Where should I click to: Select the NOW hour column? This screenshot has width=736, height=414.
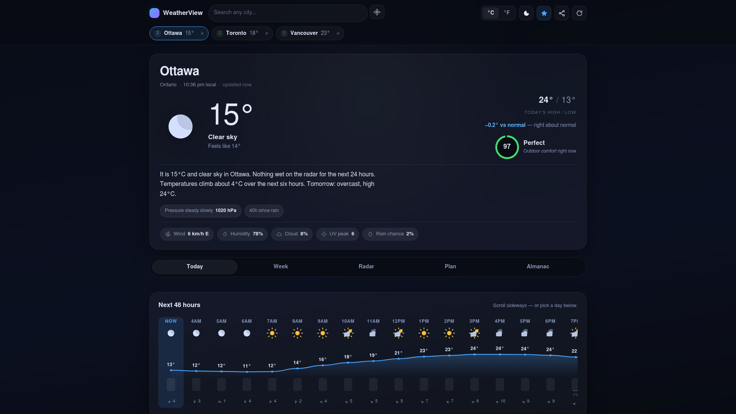(171, 362)
